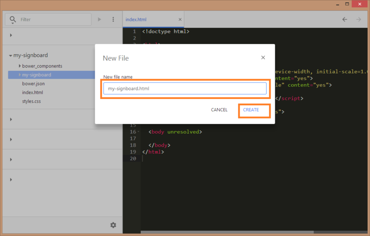Screen dimensions: 370x236
Task: Expand the third collapsed panel below styles.css
Action: tap(11, 160)
